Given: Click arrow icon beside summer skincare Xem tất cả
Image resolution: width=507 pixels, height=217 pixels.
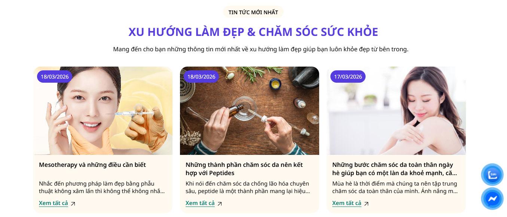Looking at the screenshot, I should 366,204.
